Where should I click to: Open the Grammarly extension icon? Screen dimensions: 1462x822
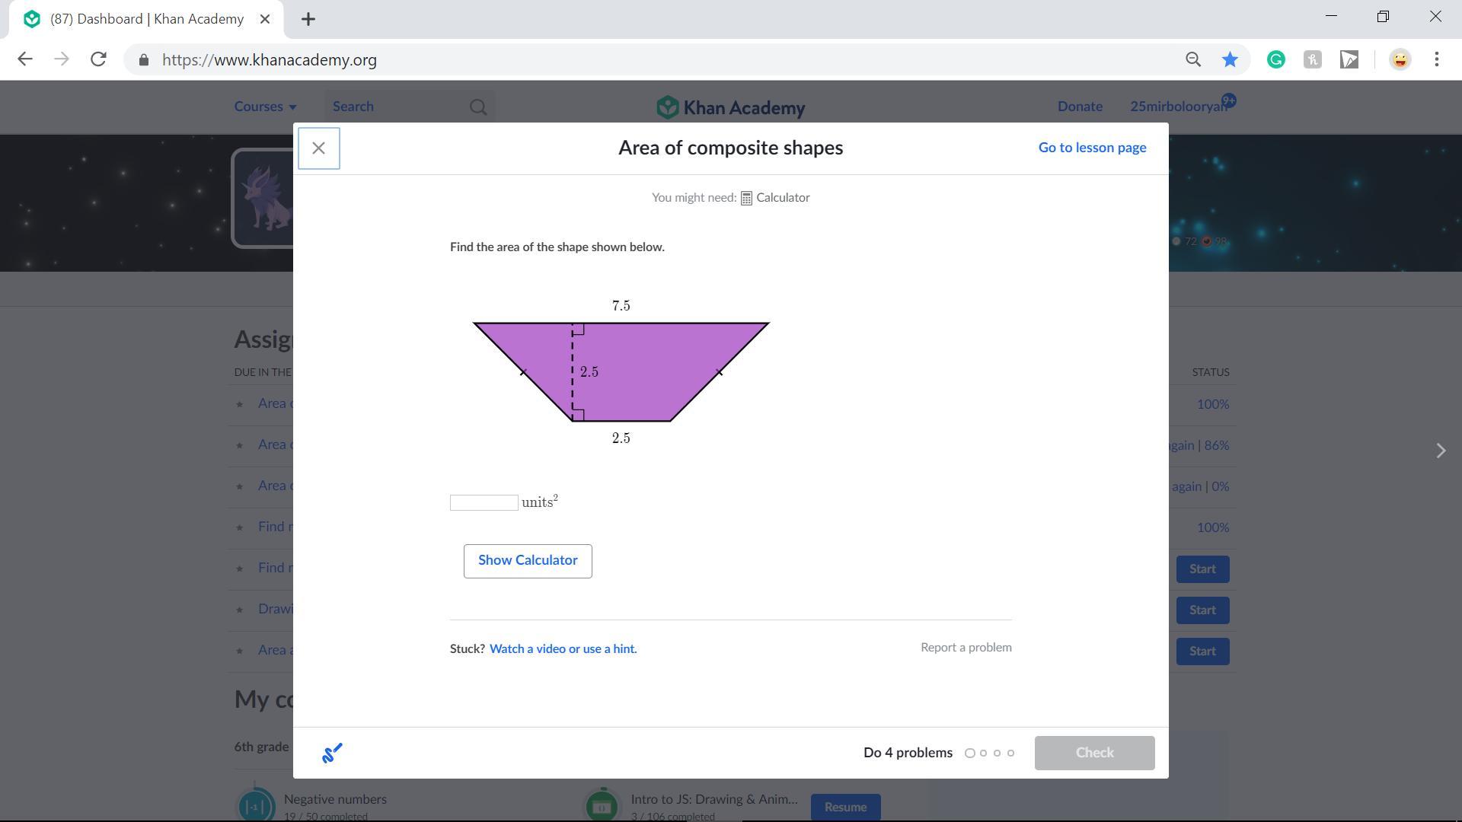[x=1276, y=59]
